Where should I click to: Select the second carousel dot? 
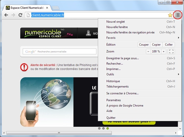(x=103, y=129)
